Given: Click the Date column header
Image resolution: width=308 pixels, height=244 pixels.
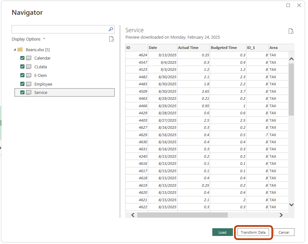Looking at the screenshot, I should [163, 48].
